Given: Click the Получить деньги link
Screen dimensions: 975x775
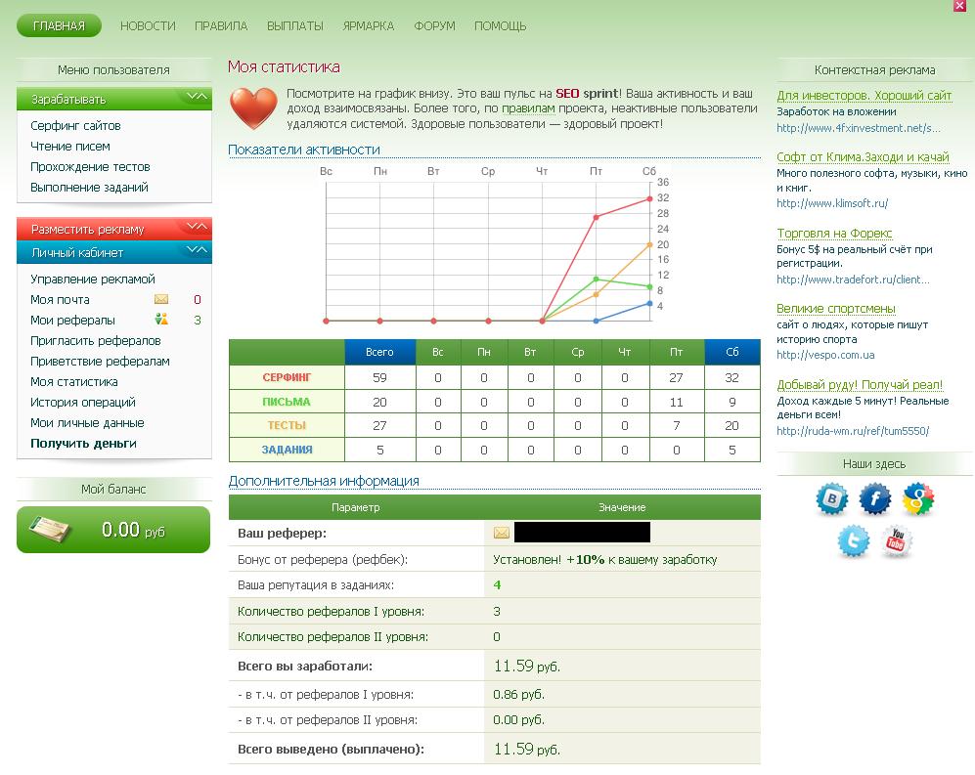Looking at the screenshot, I should pyautogui.click(x=83, y=443).
